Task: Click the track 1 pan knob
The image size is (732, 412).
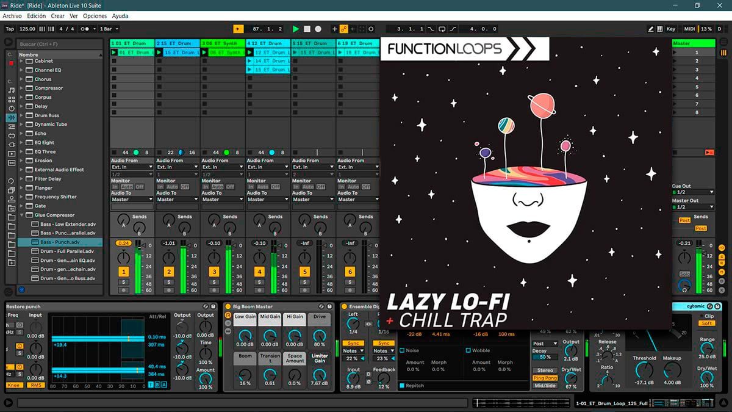Action: [124, 258]
